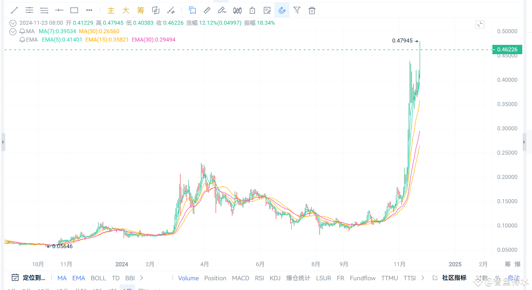Expand more main indicators after BBI

141,278
